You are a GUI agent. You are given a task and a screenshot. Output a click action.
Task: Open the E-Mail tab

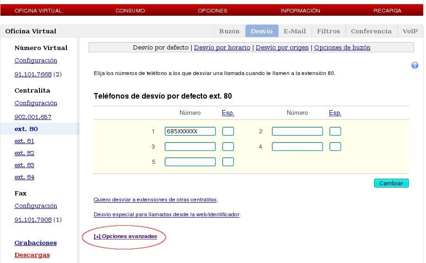295,31
